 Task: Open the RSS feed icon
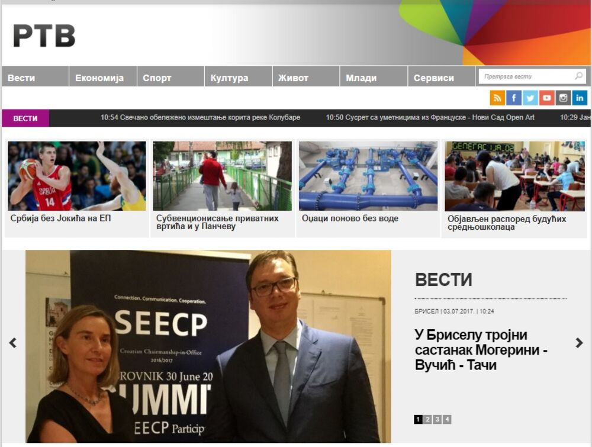tap(497, 98)
